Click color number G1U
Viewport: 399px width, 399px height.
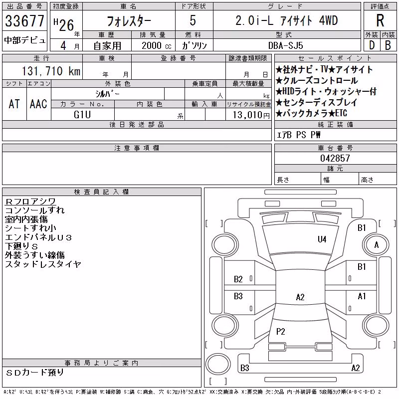82,115
